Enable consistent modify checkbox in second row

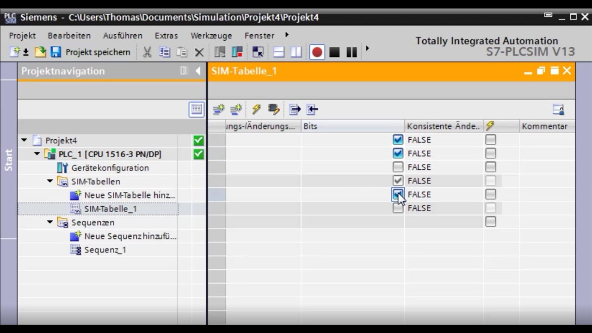pyautogui.click(x=491, y=153)
